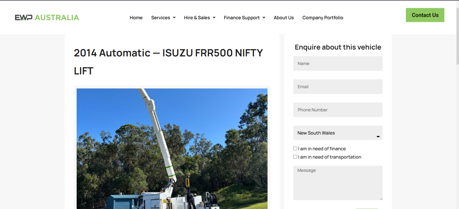Open Company Portfolio page
The width and height of the screenshot is (459, 209).
[x=323, y=18]
